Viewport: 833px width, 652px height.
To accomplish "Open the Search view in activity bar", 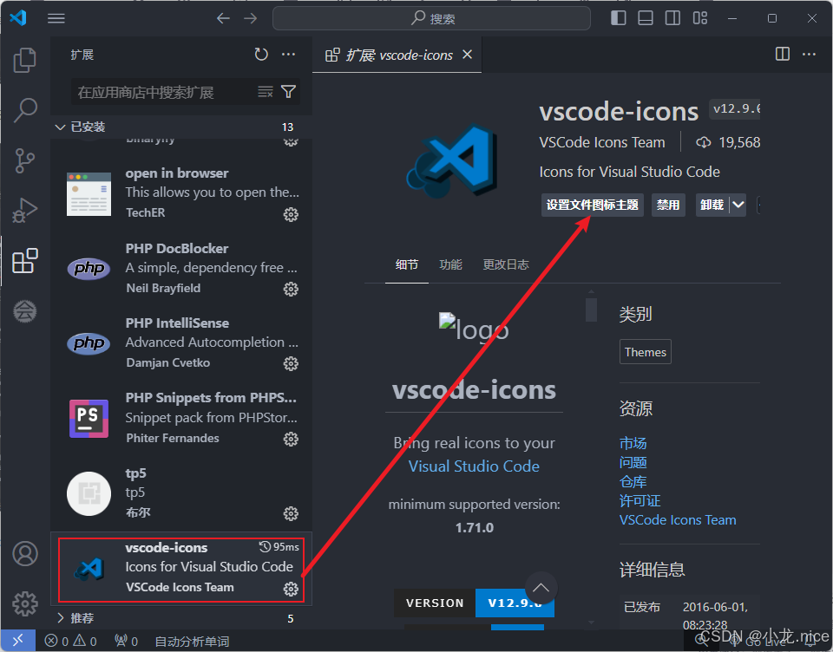I will (x=24, y=110).
